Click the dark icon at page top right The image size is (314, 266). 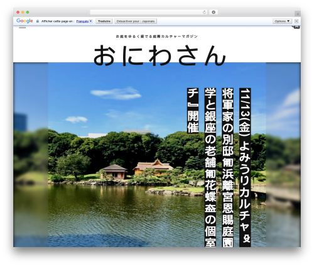(x=296, y=27)
